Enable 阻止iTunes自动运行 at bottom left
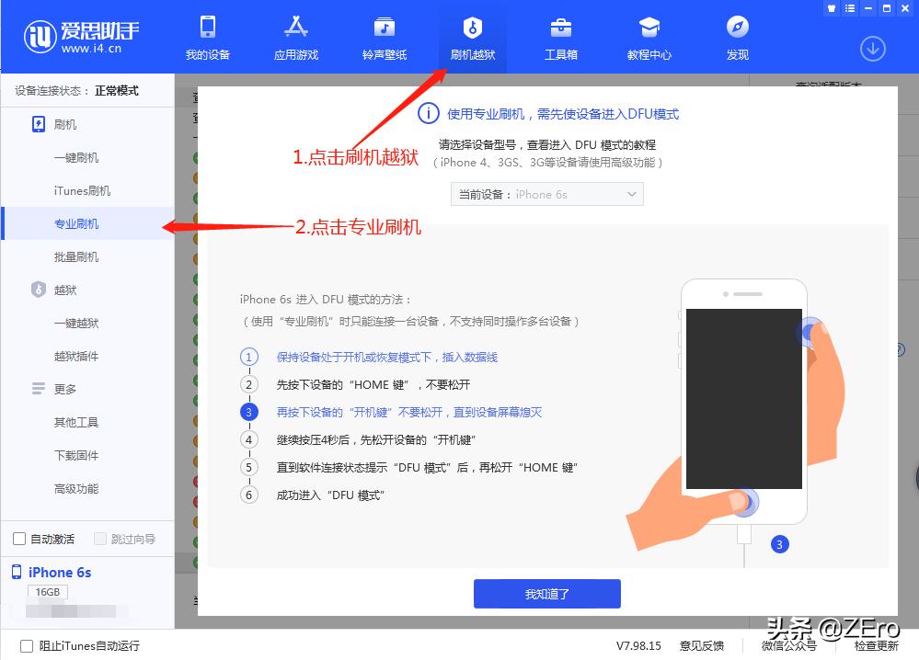Viewport: 919px width, 660px height. pyautogui.click(x=27, y=646)
